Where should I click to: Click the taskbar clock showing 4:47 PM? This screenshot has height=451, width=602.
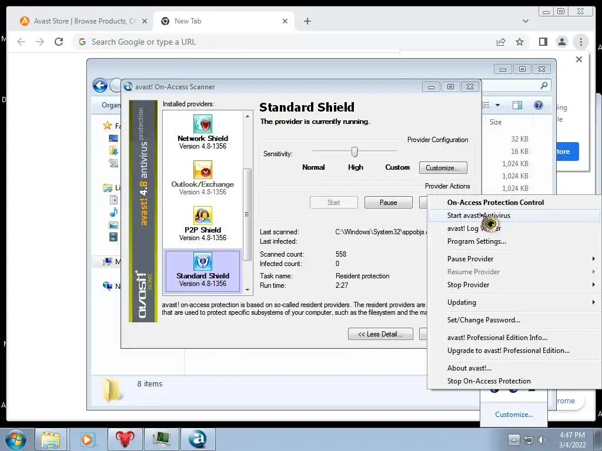572,439
